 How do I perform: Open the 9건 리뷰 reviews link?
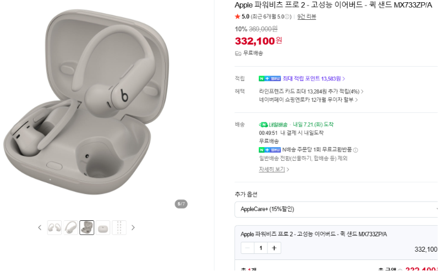pyautogui.click(x=306, y=17)
